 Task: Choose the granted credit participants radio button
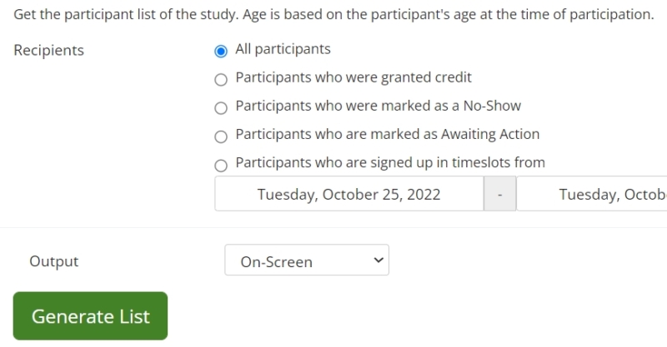click(221, 80)
